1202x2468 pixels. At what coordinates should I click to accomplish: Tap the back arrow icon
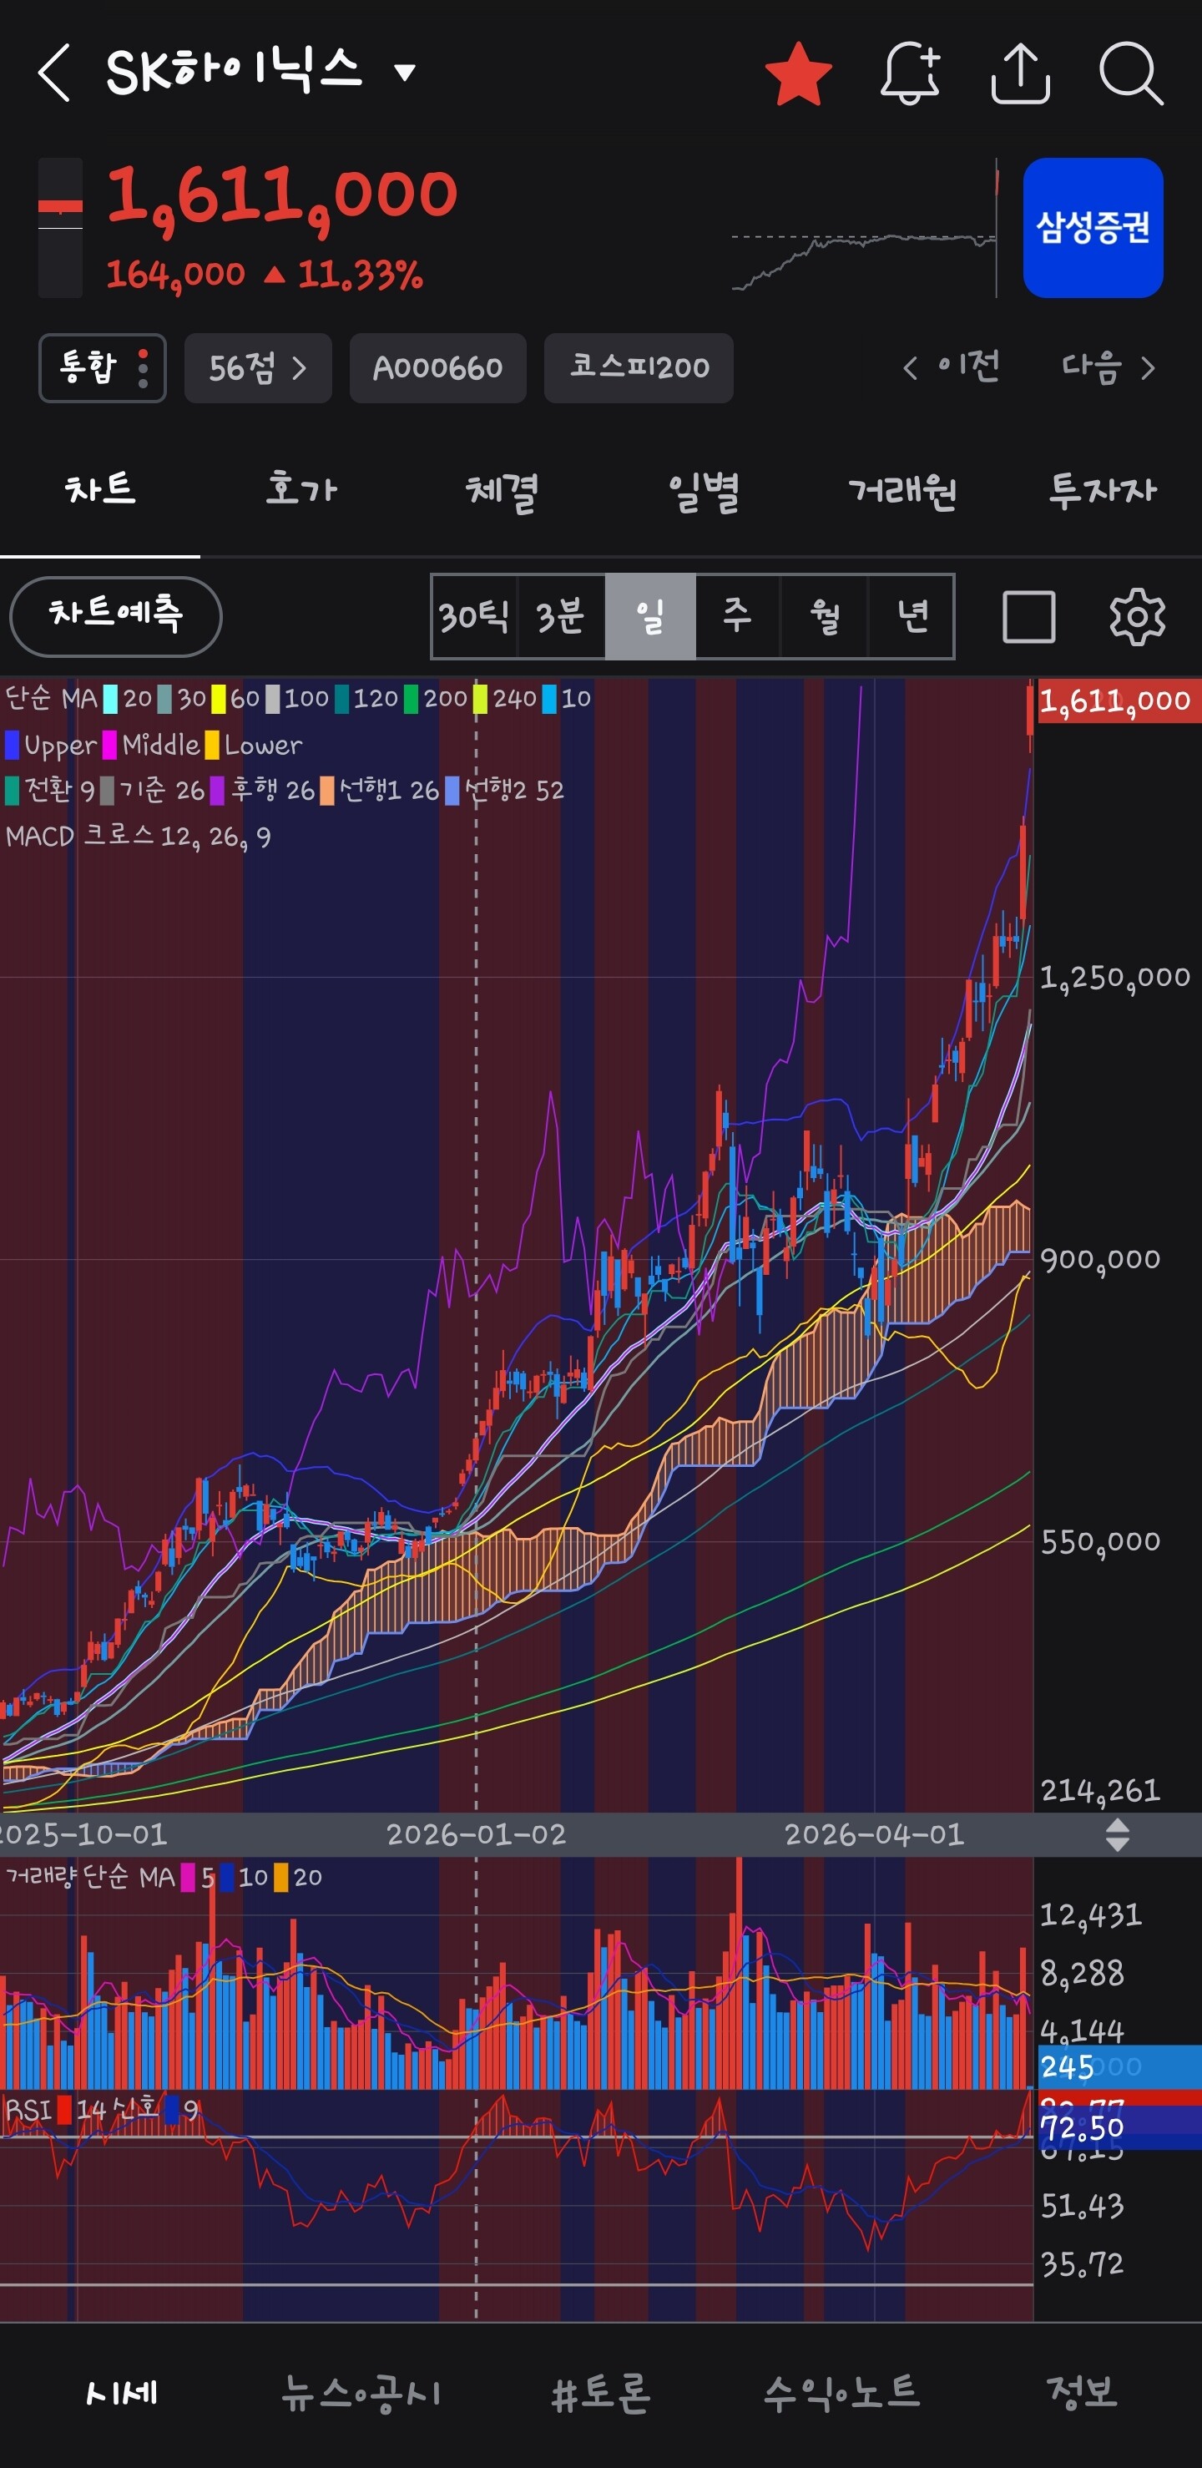[53, 72]
